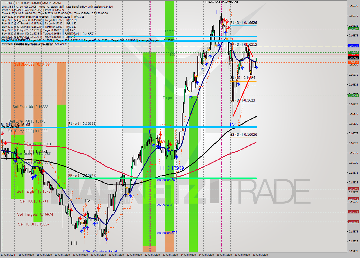Click the current price 0.16460 tag
This screenshot has height=258, width=360.
(353, 58)
